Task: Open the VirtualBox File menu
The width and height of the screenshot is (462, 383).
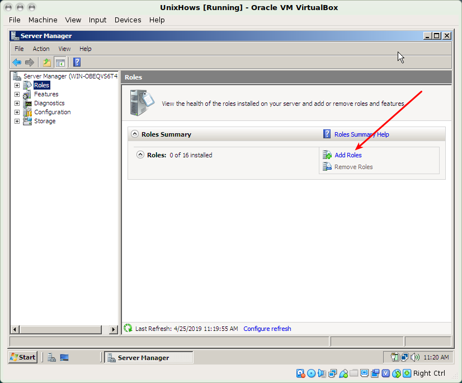Action: tap(15, 20)
